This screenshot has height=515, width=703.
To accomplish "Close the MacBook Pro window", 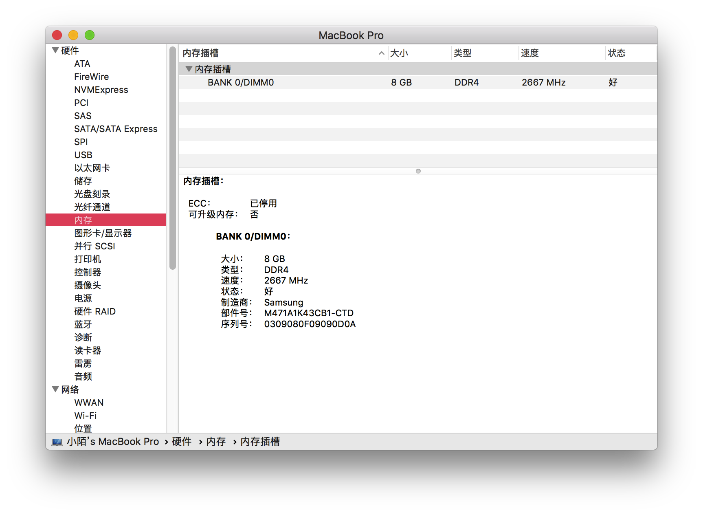I will pos(57,35).
